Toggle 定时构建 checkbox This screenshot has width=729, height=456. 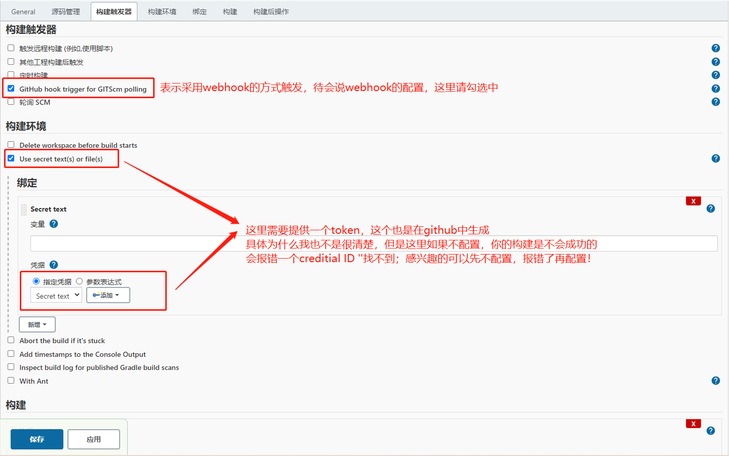pos(11,75)
